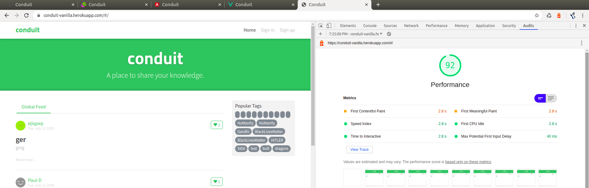This screenshot has width=589, height=188.
Task: Close the Angular-icon Conduit tab
Action: tap(219, 5)
